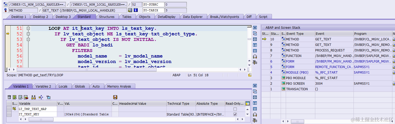This screenshot has height=124, width=395.
Task: Toggle Read-Only checkbox for LT_TMP_TEXT_MAP
Action: point(235,109)
